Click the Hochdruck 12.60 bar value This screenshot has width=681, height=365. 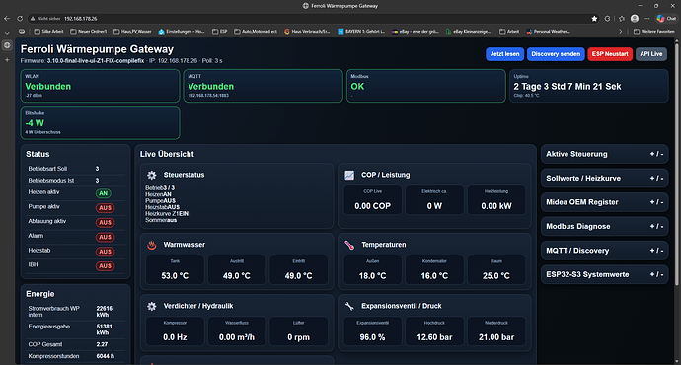(x=434, y=337)
